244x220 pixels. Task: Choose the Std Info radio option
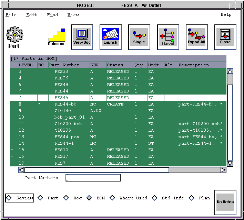(155, 198)
